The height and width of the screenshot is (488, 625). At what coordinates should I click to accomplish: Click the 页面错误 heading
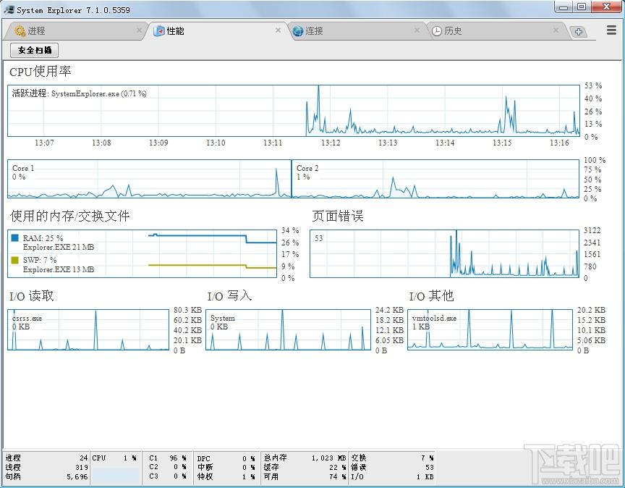pyautogui.click(x=338, y=216)
